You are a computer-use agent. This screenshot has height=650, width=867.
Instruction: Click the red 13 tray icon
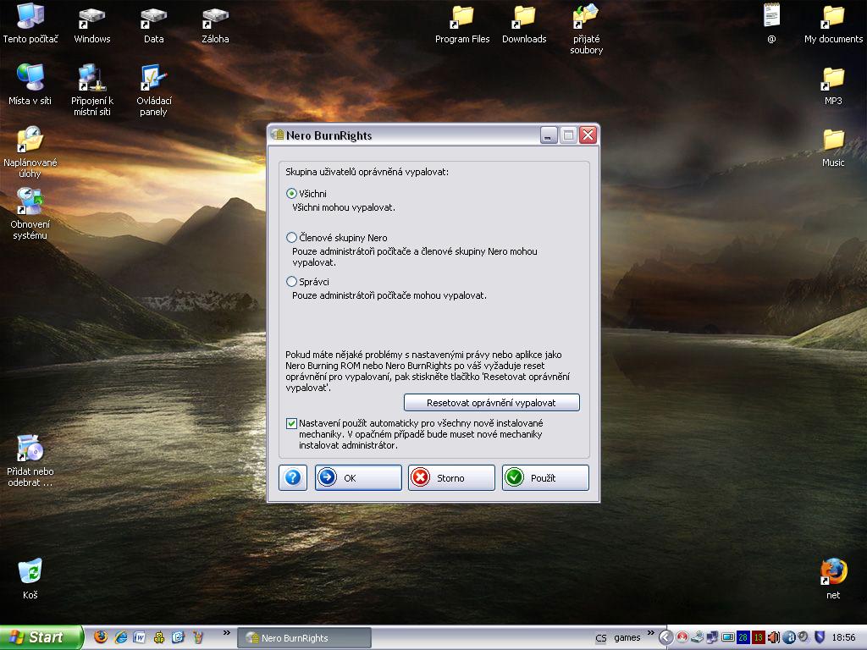[758, 637]
